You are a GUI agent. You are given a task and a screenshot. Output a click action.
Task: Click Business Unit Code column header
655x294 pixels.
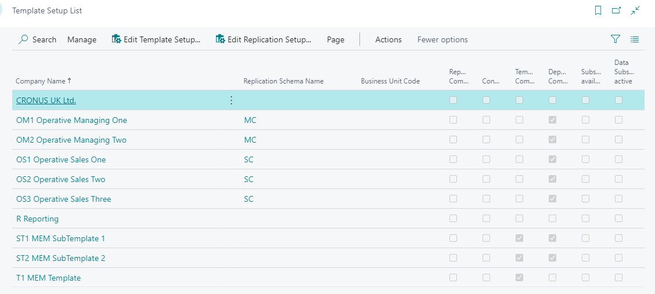pyautogui.click(x=390, y=81)
